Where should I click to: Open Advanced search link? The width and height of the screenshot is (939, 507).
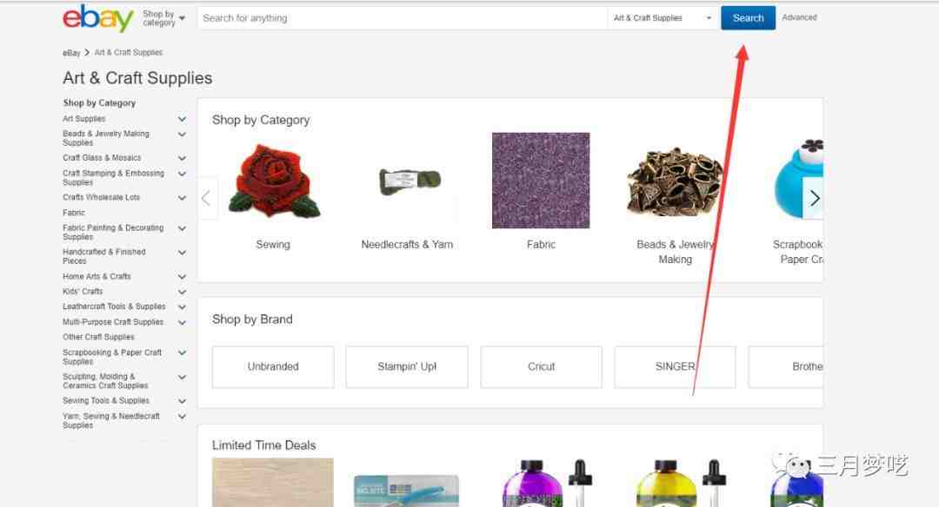[x=799, y=18]
